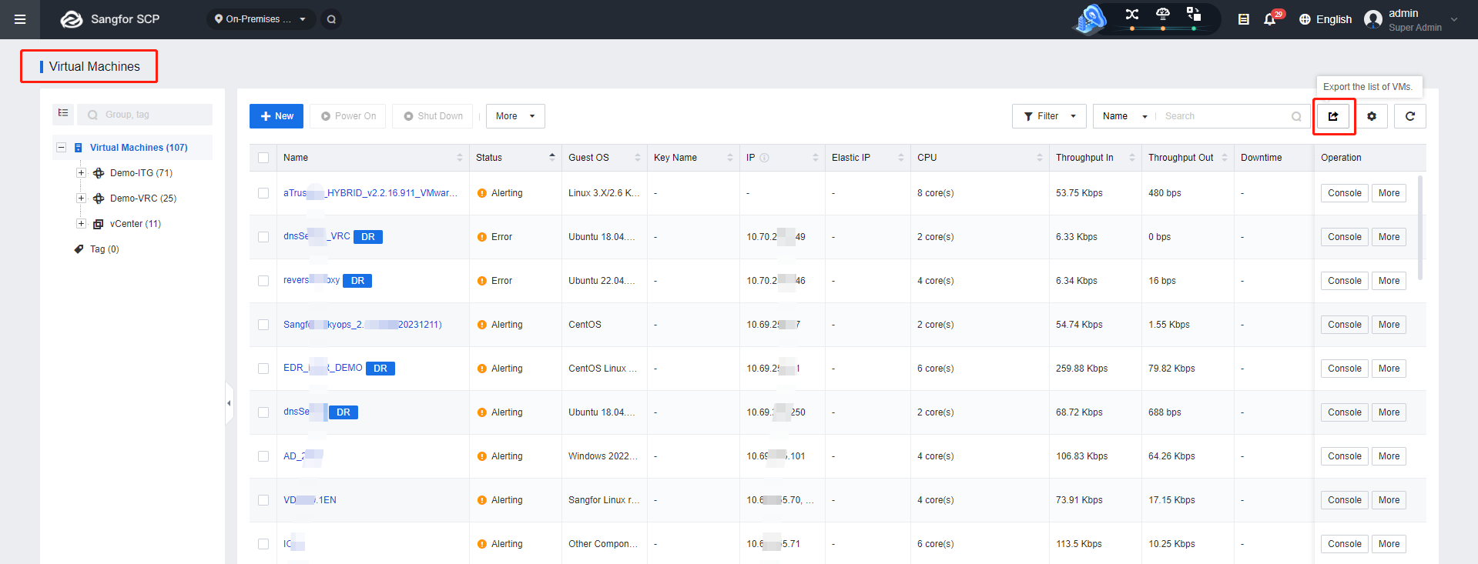Click the cloud network icon in top bar

tap(1163, 14)
